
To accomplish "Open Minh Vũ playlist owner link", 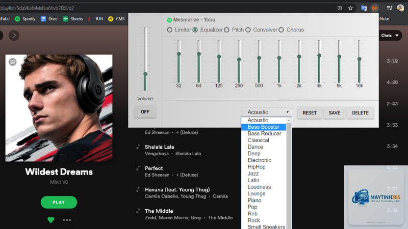I will 59,182.
